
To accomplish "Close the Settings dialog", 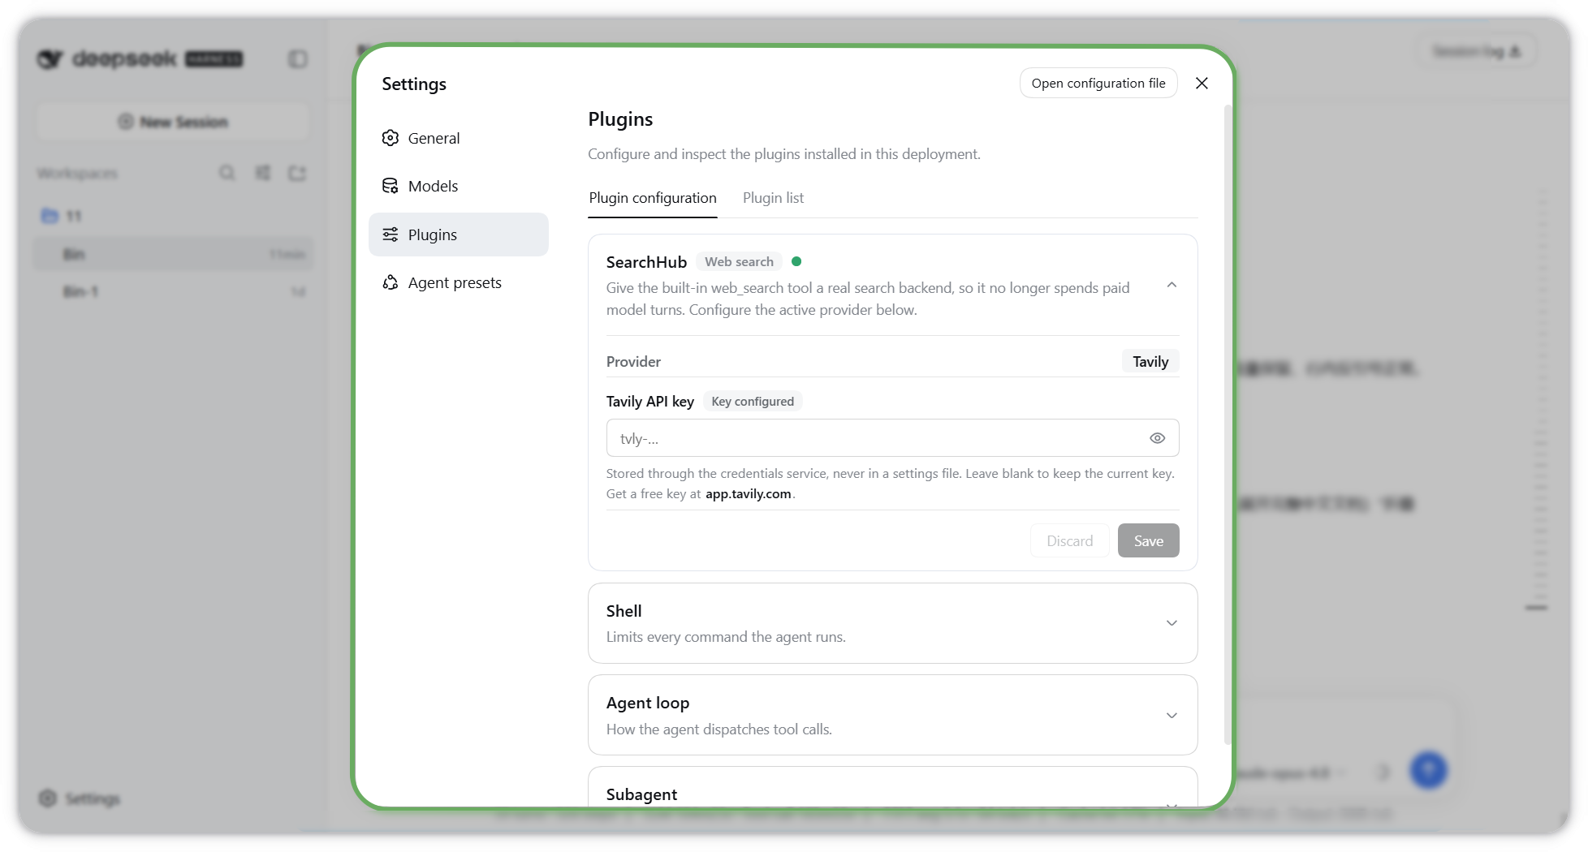I will [x=1202, y=83].
